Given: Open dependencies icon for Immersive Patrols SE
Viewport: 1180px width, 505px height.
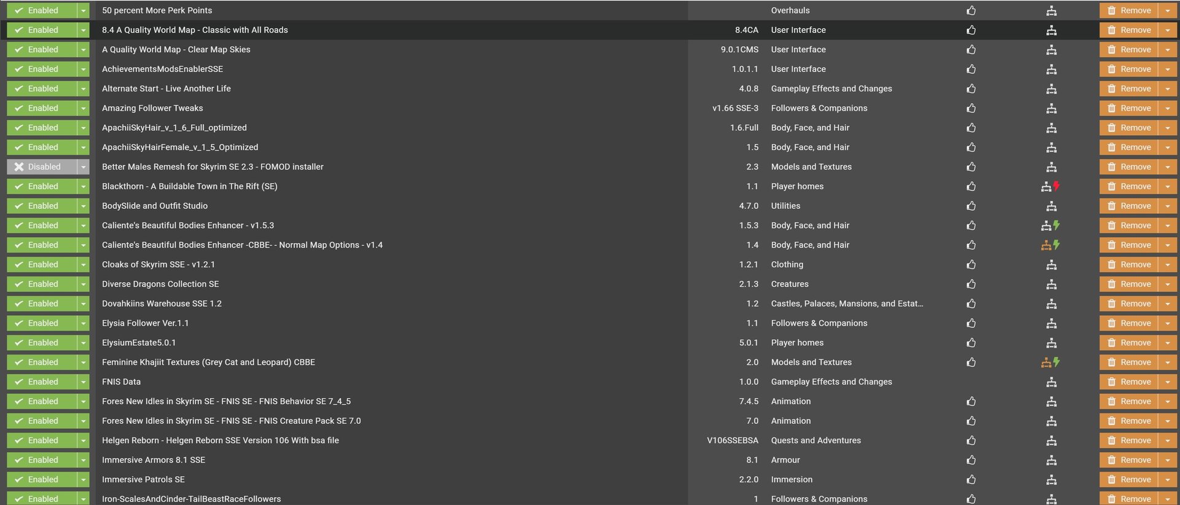Looking at the screenshot, I should [1052, 480].
